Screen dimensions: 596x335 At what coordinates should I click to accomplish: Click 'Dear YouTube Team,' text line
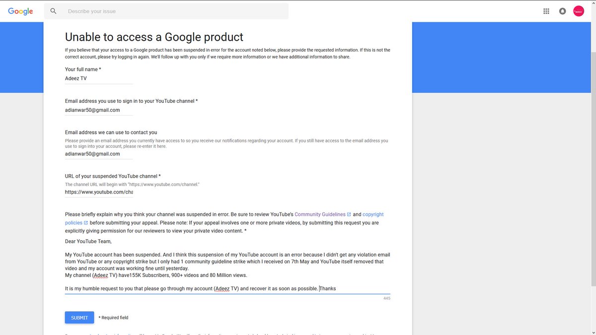point(88,242)
